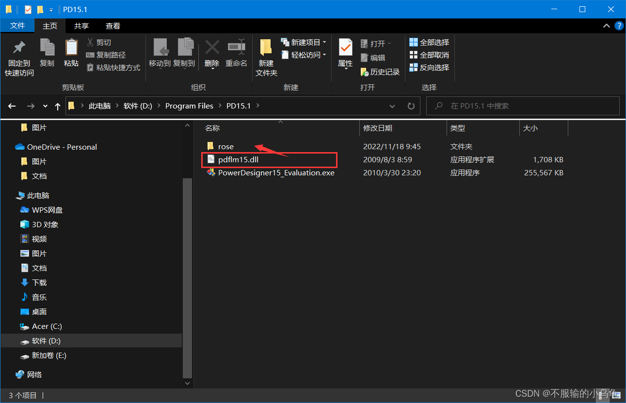626x403 pixels.
Task: Click the Cut scissors command
Action: click(x=99, y=42)
